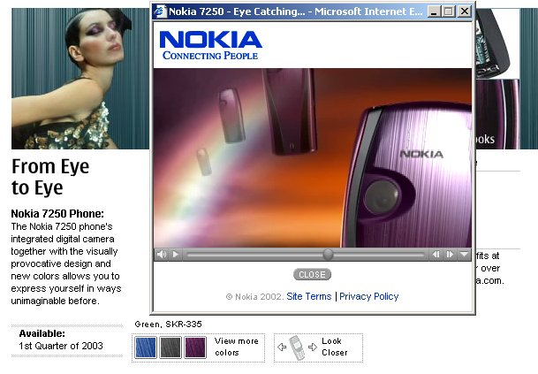Step back one frame in video
The height and width of the screenshot is (374, 538).
pyautogui.click(x=436, y=255)
